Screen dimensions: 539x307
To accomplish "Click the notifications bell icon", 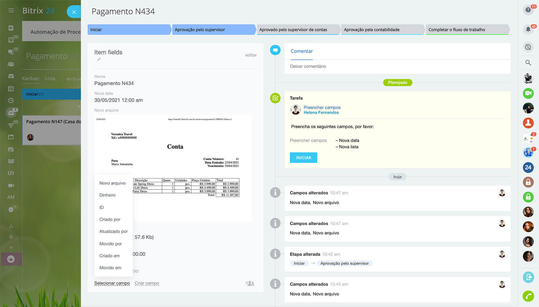I will pyautogui.click(x=528, y=29).
